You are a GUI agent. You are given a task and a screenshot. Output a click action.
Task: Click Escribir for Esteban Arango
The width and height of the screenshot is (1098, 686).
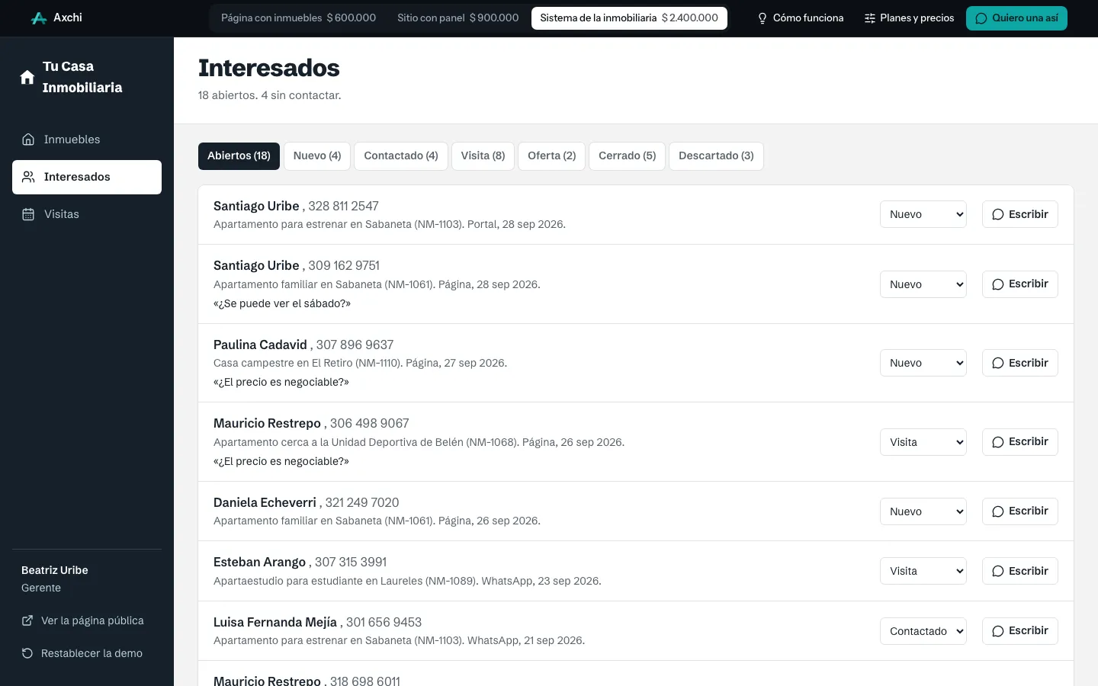tap(1020, 571)
